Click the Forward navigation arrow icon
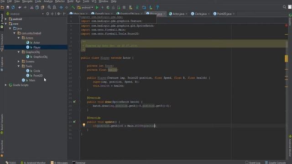 pyautogui.click(x=67, y=7)
